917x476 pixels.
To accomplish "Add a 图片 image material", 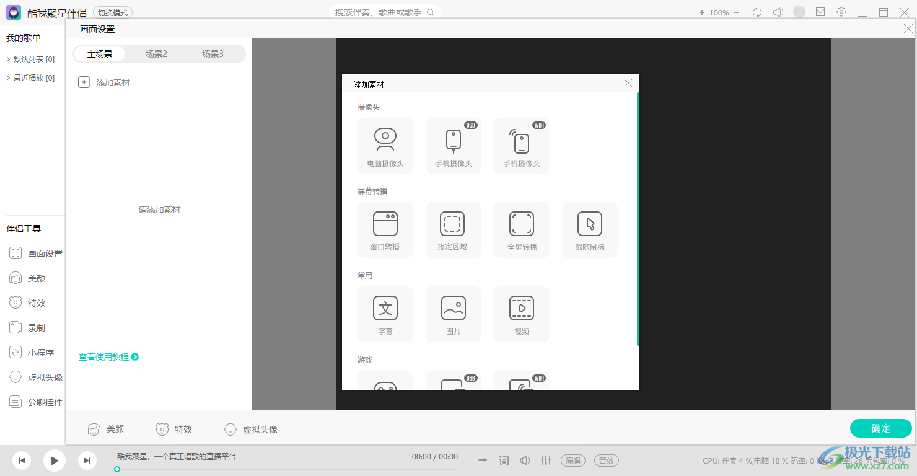I will point(454,314).
